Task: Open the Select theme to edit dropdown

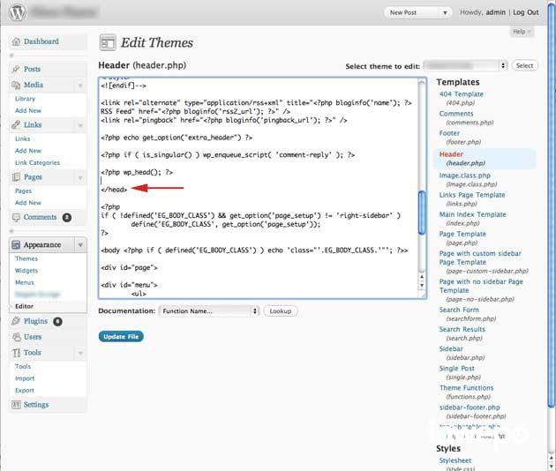Action: [466, 65]
